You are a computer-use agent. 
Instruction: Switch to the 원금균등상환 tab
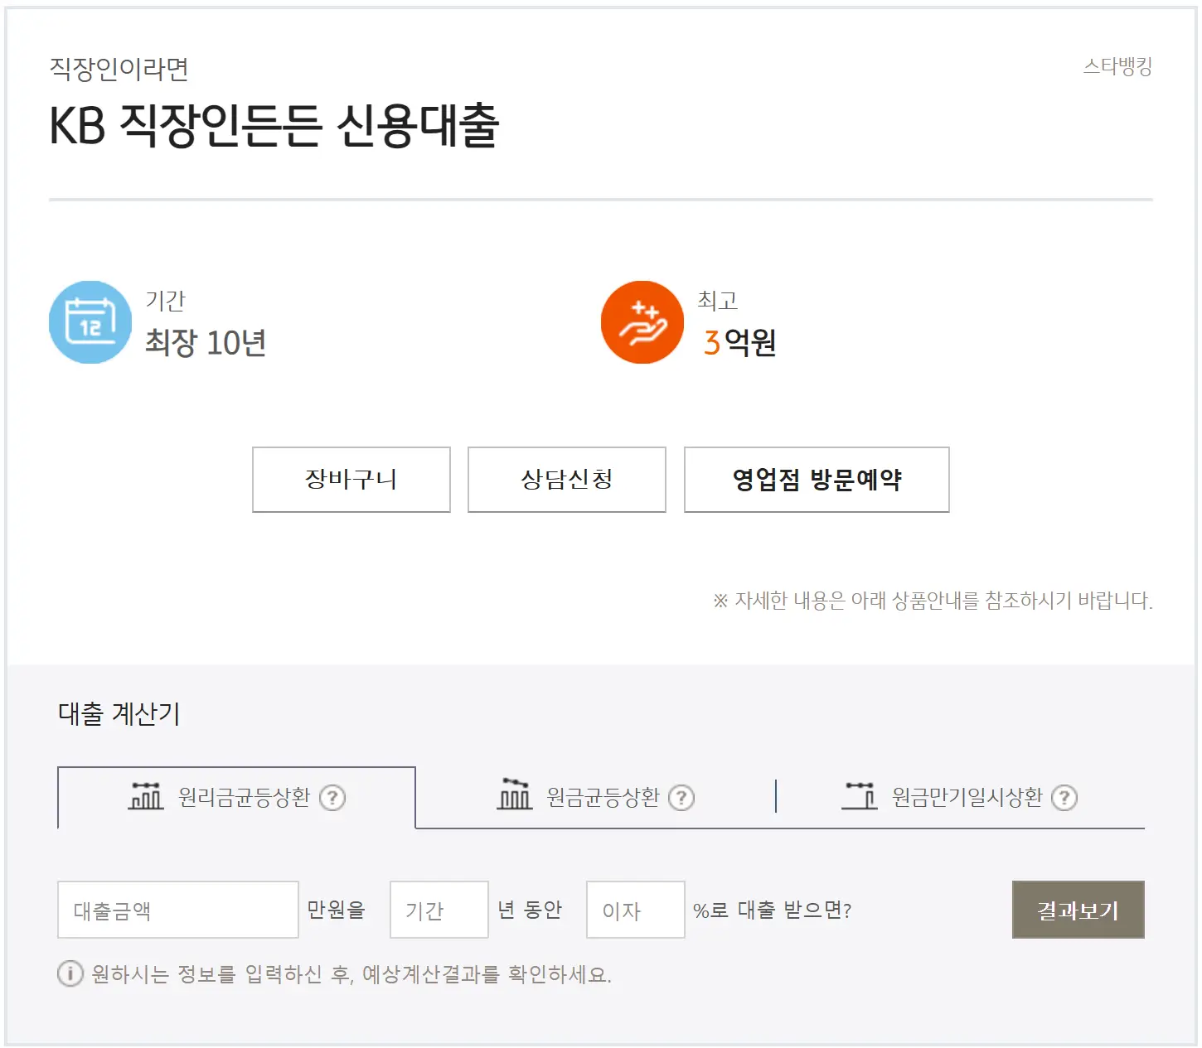[595, 797]
